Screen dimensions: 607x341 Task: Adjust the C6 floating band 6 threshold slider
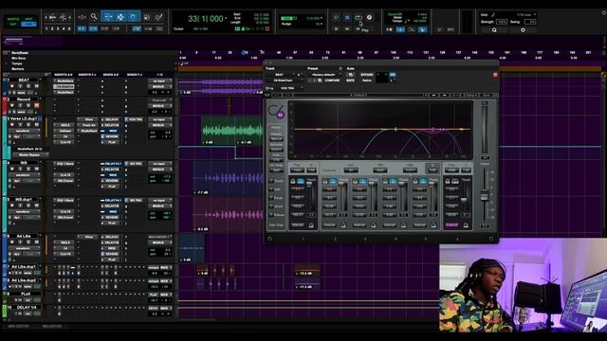[x=464, y=200]
